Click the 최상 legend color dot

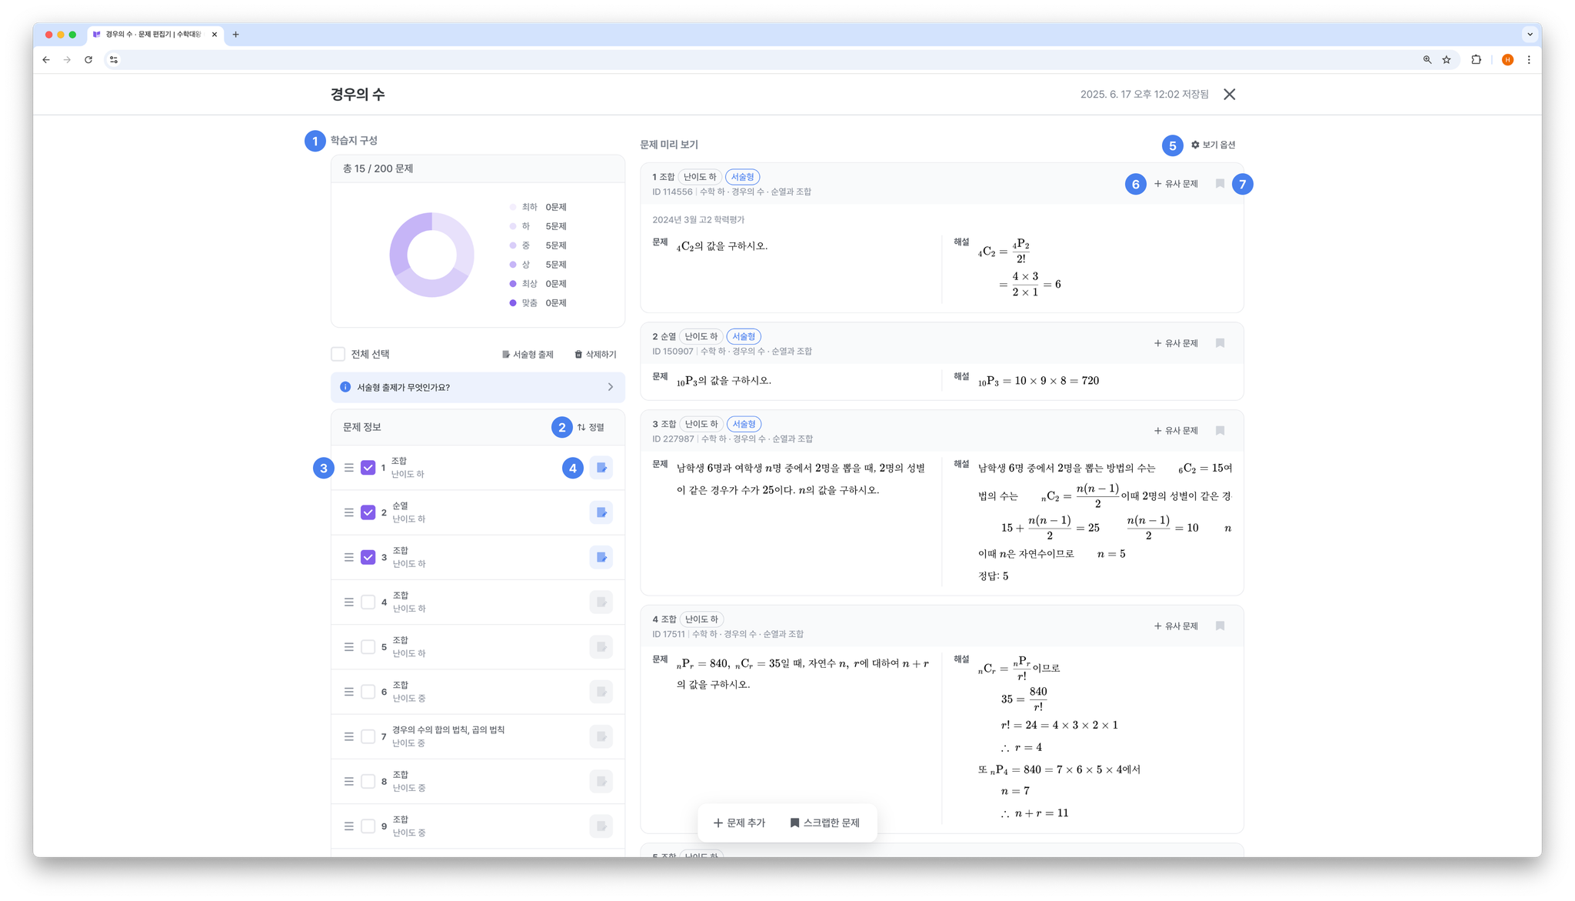tap(513, 284)
